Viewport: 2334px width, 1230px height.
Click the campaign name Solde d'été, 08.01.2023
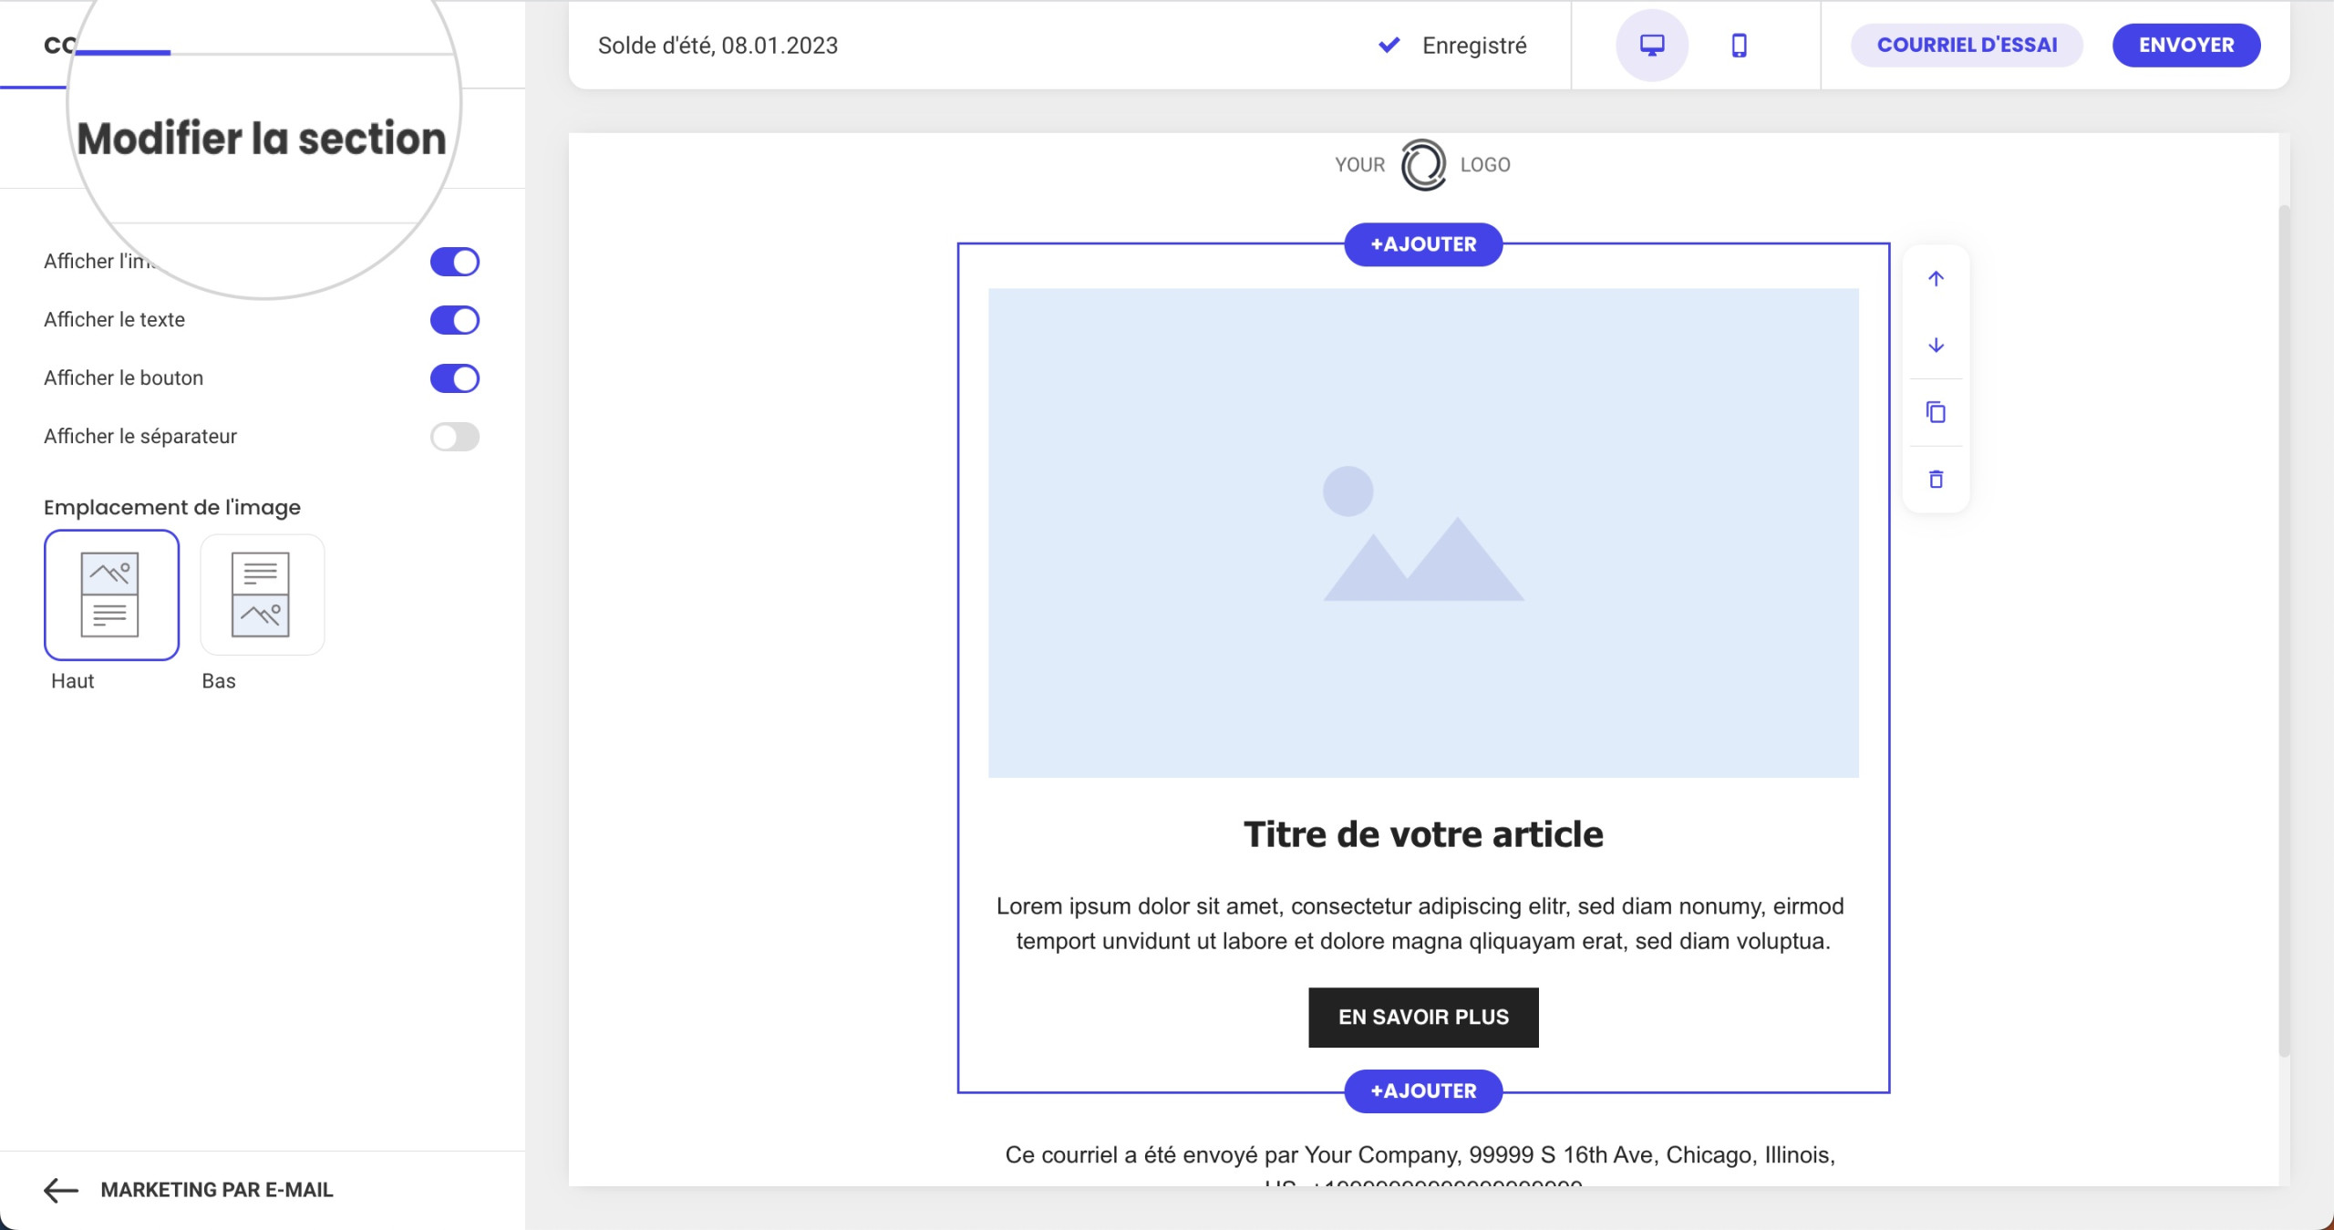[x=718, y=46]
